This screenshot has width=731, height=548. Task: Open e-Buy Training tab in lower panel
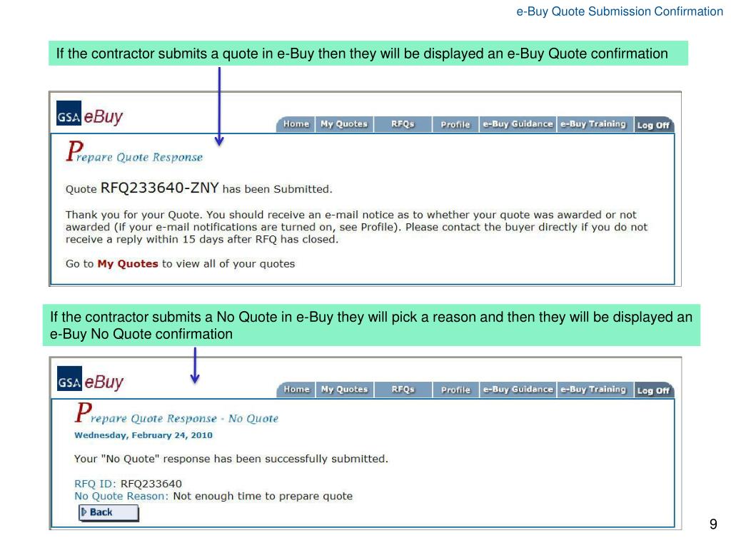(593, 390)
